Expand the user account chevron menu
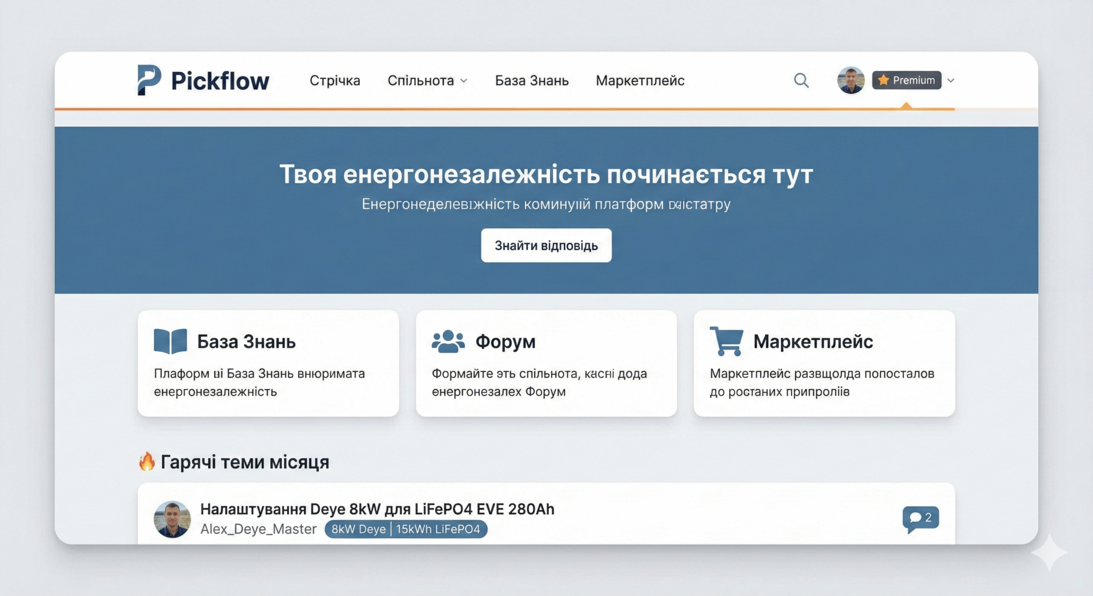Viewport: 1093px width, 596px height. tap(951, 81)
